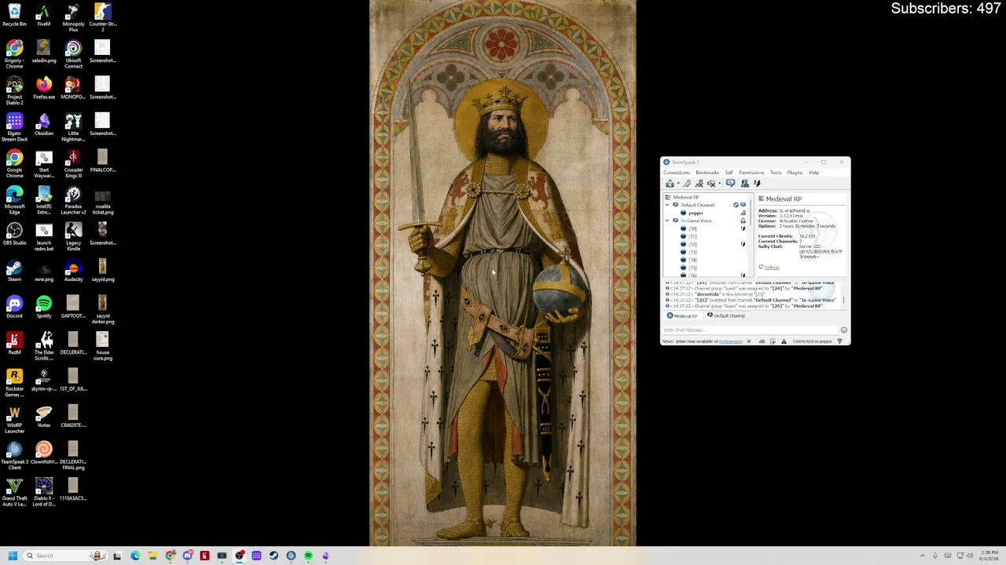Open the Connections menu
The width and height of the screenshot is (1006, 565).
pos(676,173)
